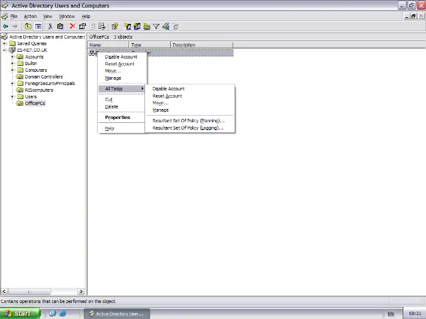Image resolution: width=426 pixels, height=319 pixels.
Task: Select the OfficePCs tree item
Action: [35, 104]
